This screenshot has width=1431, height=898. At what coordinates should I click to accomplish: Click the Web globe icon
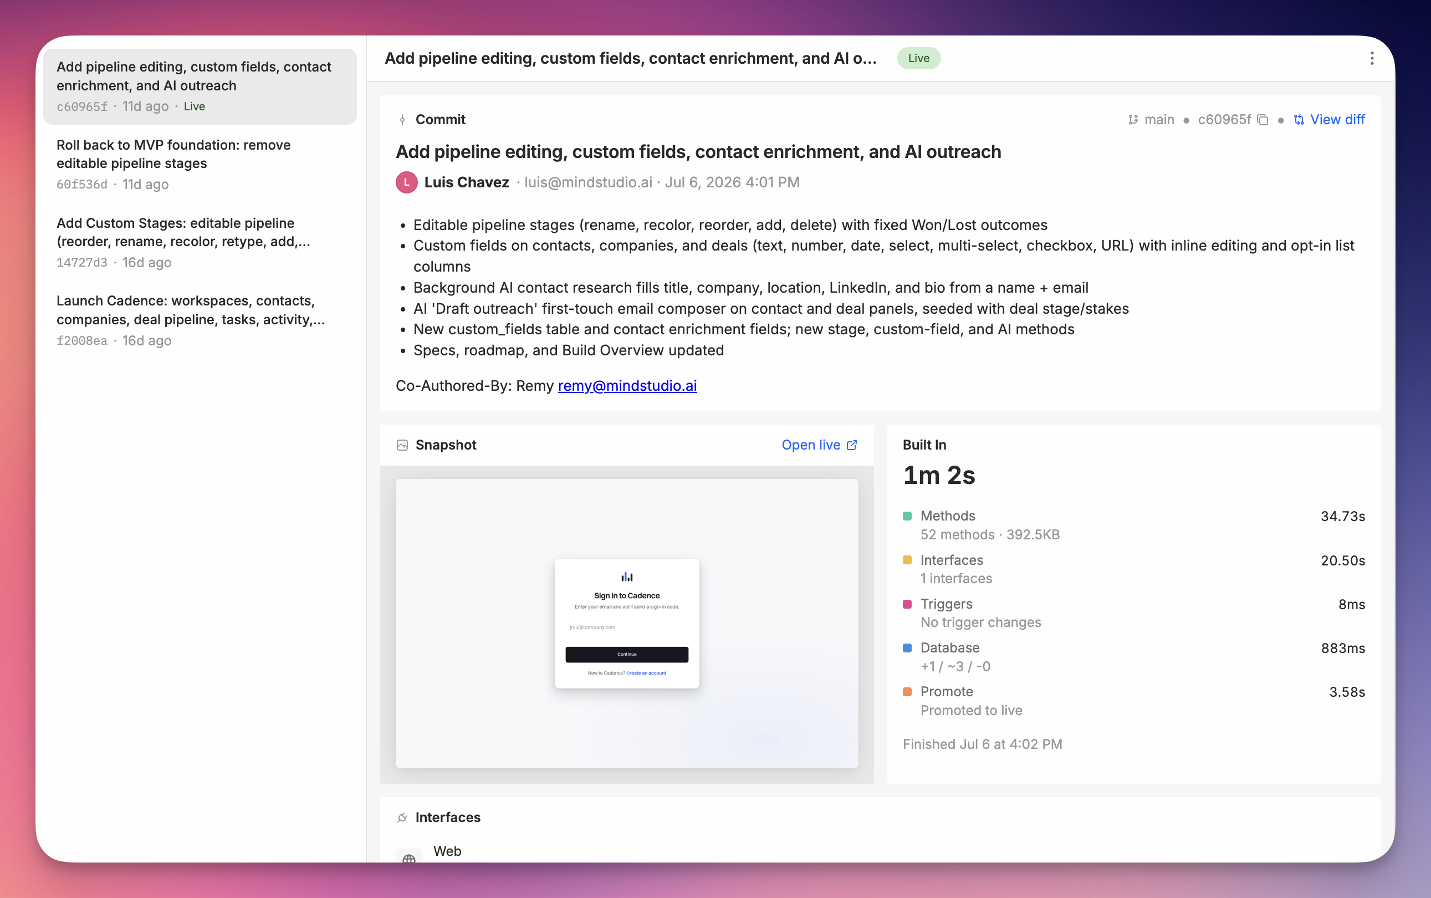pyautogui.click(x=409, y=858)
